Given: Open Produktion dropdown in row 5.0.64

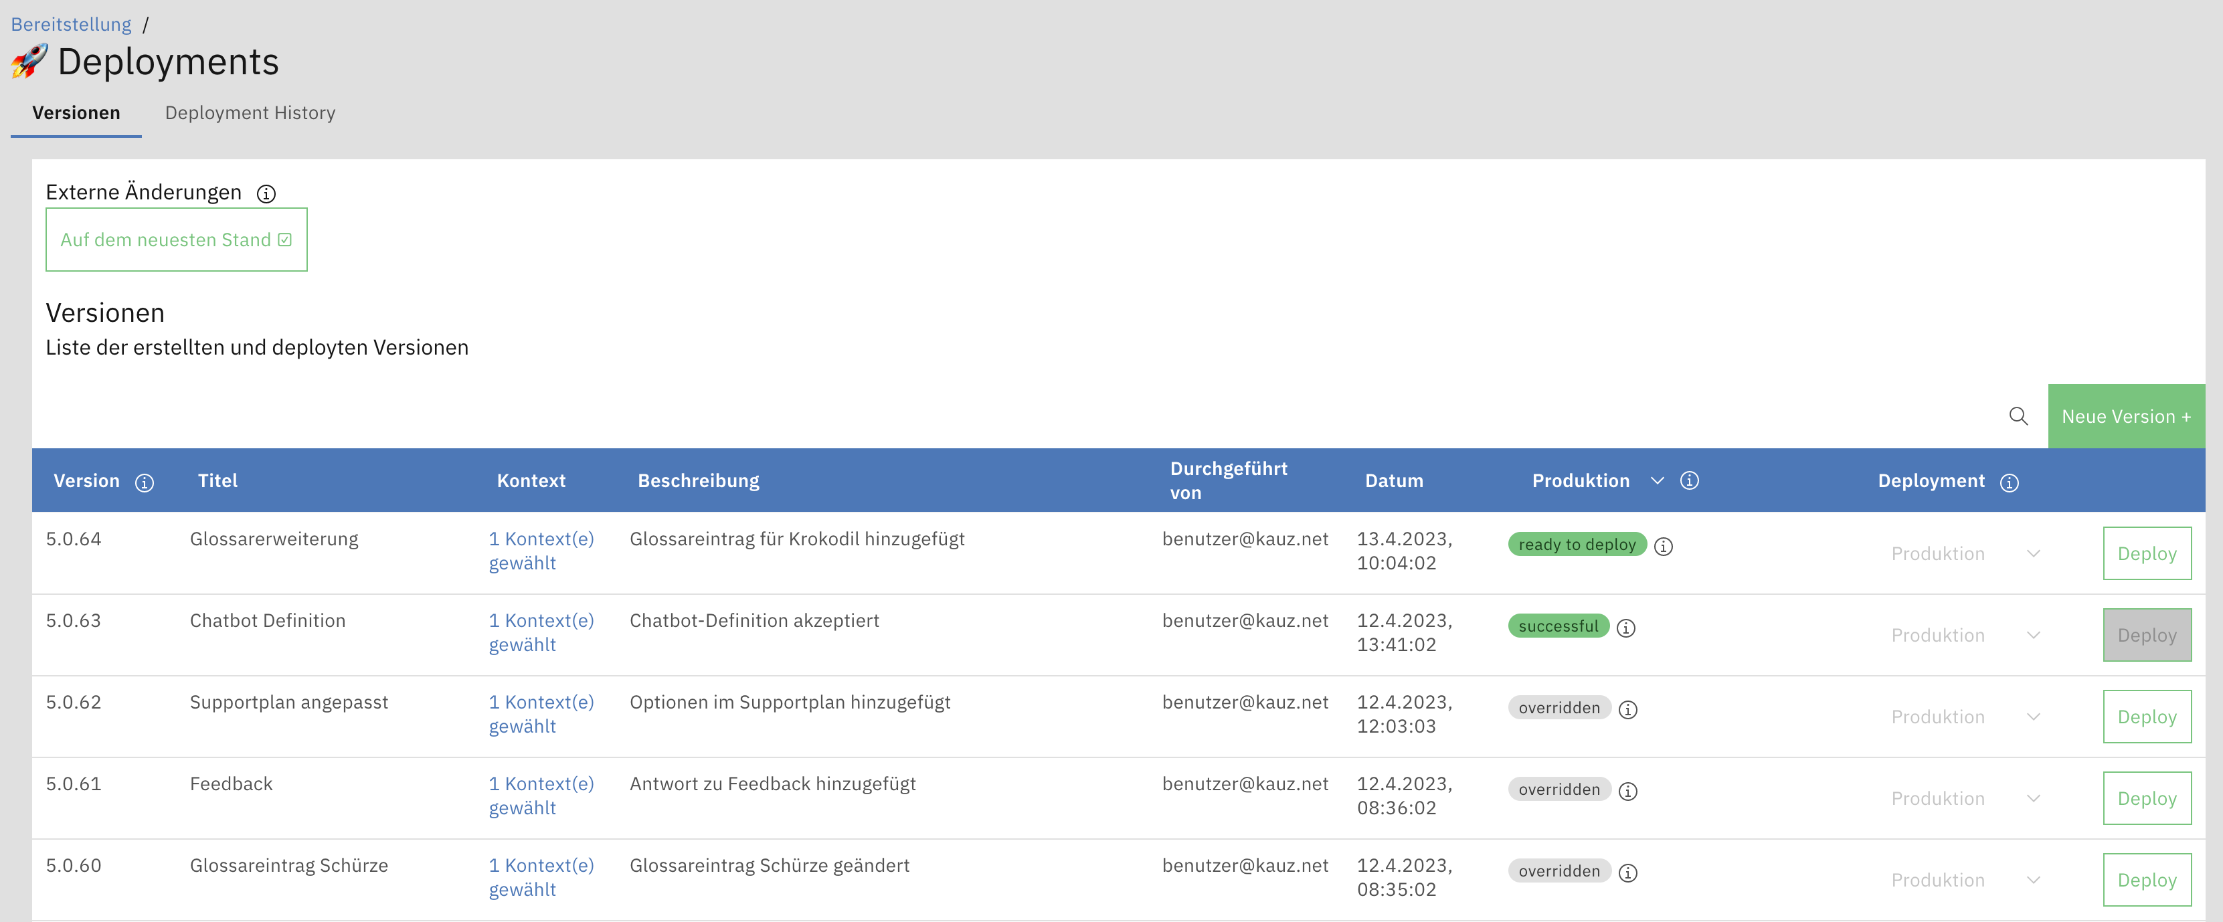Looking at the screenshot, I should pos(1965,554).
